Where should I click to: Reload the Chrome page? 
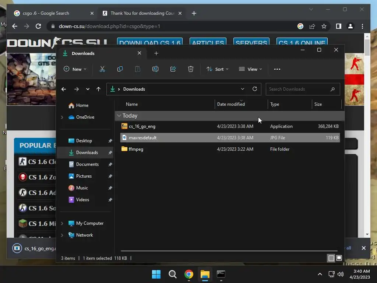tap(38, 26)
